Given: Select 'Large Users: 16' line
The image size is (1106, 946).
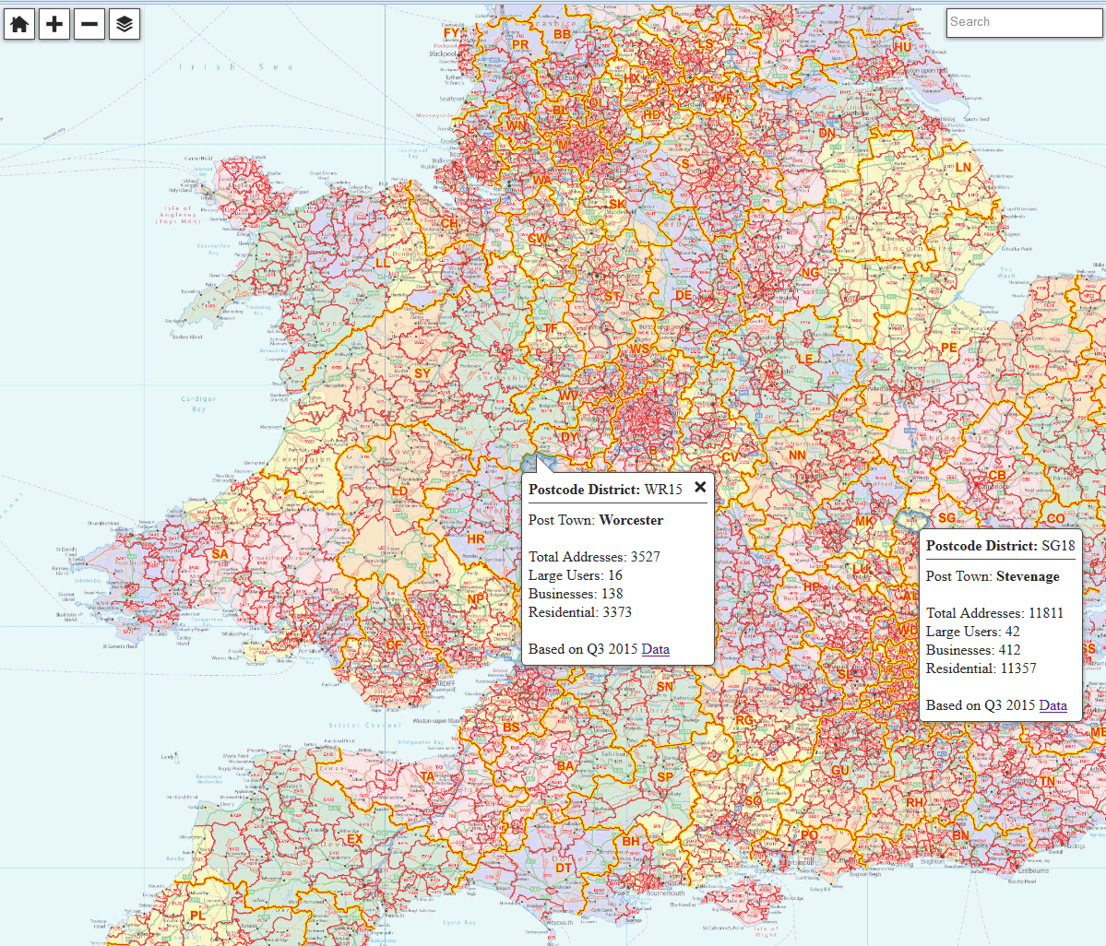Looking at the screenshot, I should tap(575, 575).
